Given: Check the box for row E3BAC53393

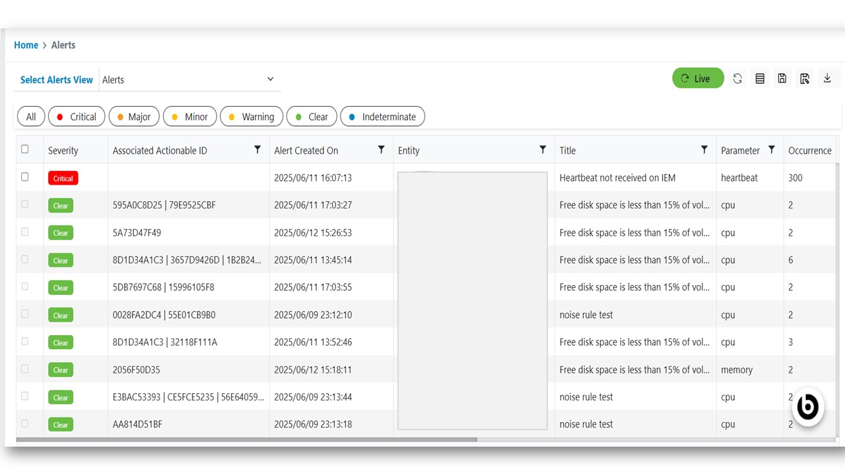Looking at the screenshot, I should point(25,396).
